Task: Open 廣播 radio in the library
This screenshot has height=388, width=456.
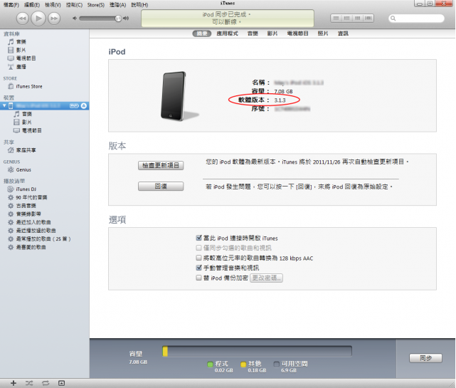Action: point(21,67)
